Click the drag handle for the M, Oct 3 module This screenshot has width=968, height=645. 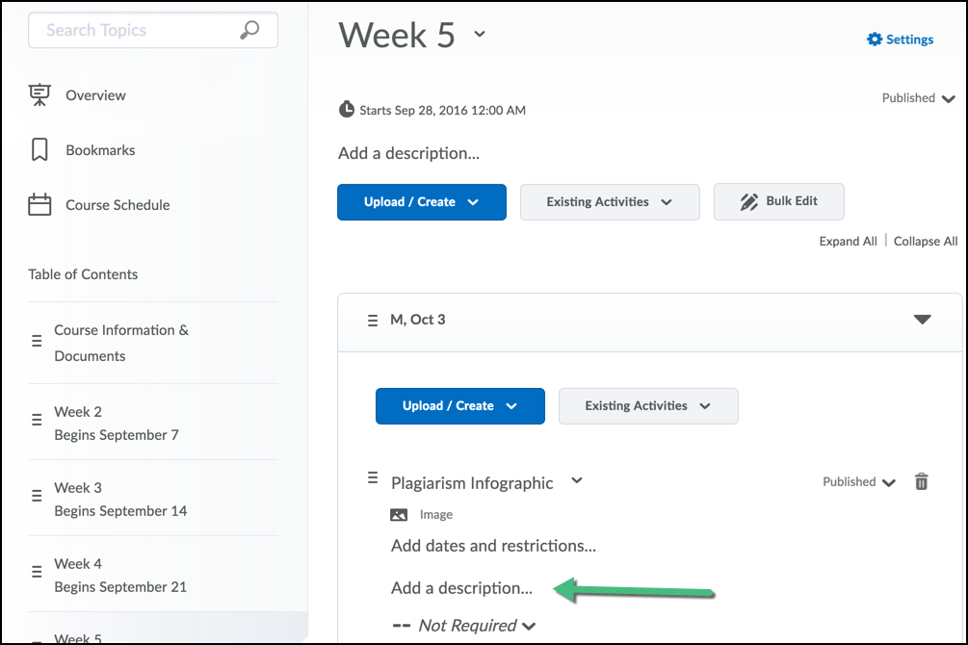(373, 320)
